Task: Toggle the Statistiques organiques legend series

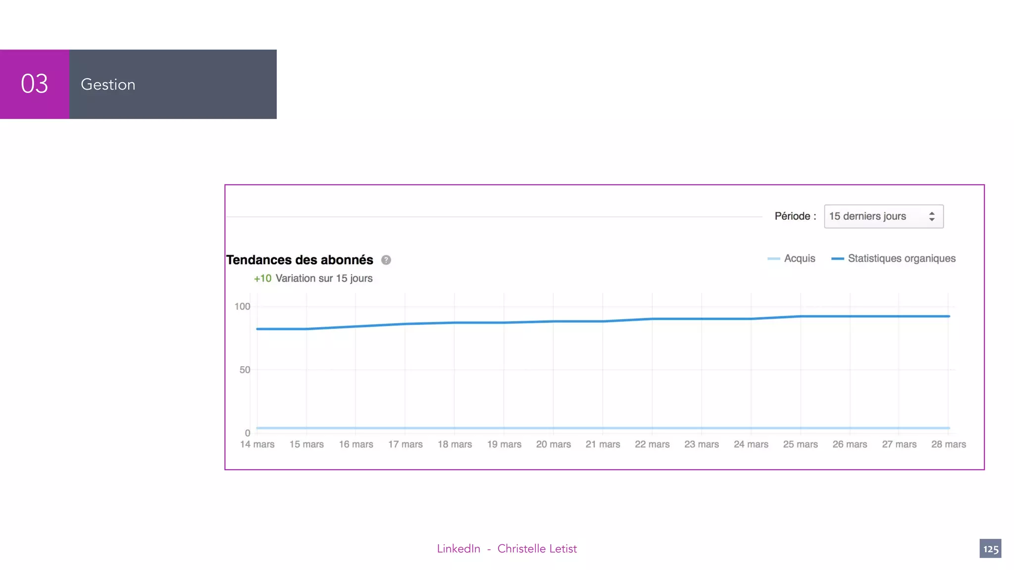Action: pos(901,258)
